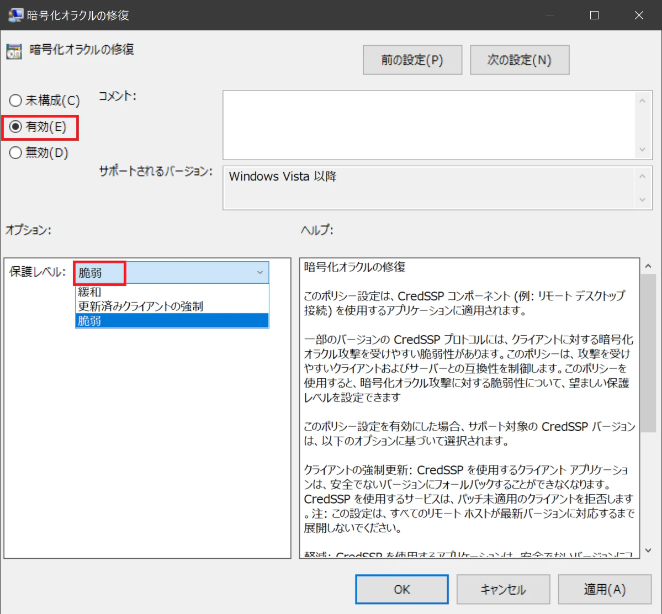Click the サポートされるバージョン: label
This screenshot has width=662, height=614.
155,172
